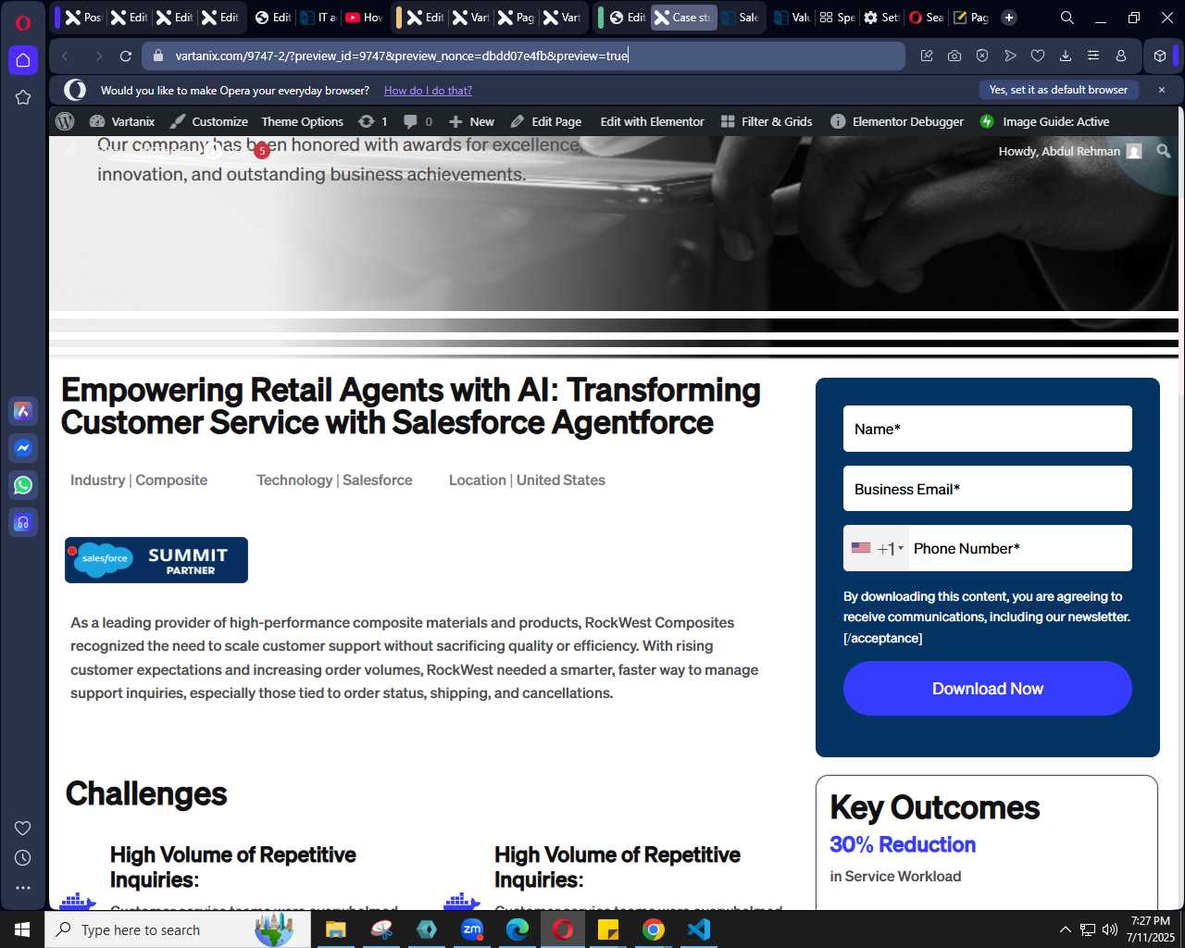Open File Explorer from taskbar
1185x948 pixels.
335,929
